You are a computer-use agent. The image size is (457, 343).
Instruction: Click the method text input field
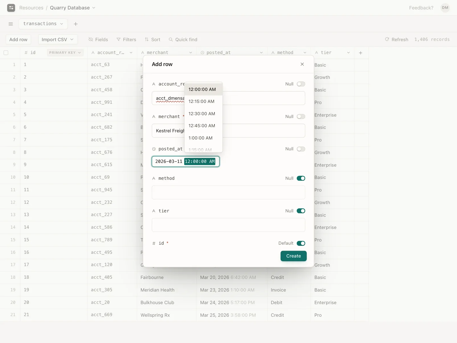click(x=228, y=192)
